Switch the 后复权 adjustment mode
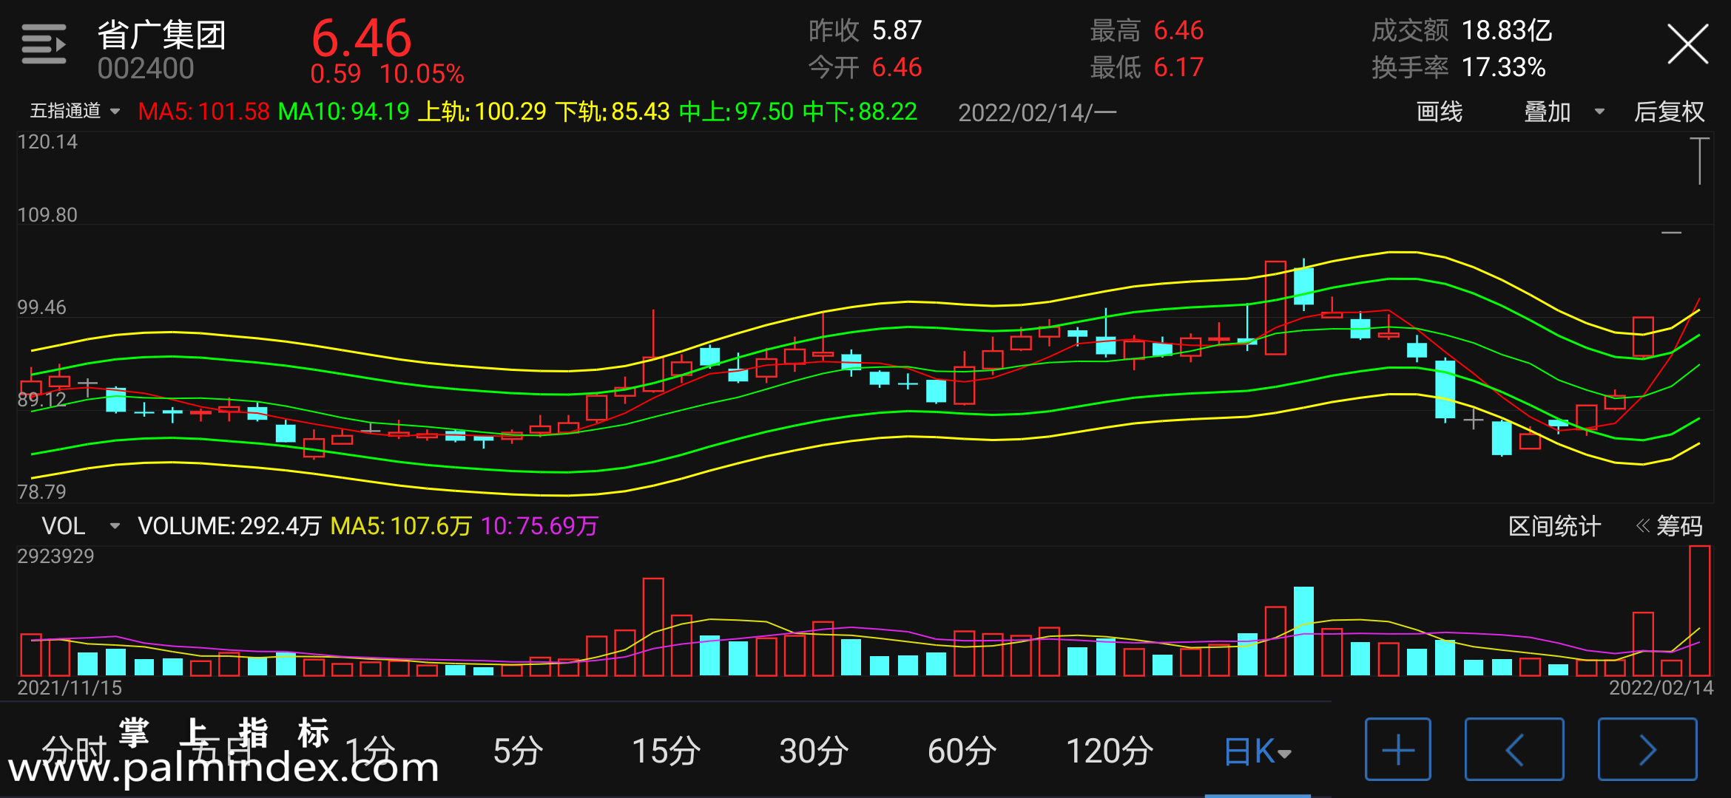 coord(1669,112)
